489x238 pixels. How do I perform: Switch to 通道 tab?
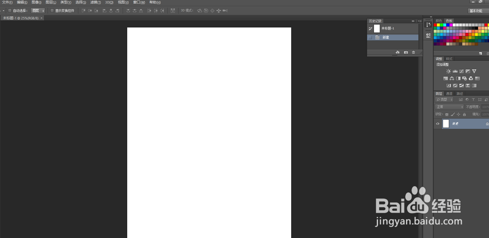449,94
